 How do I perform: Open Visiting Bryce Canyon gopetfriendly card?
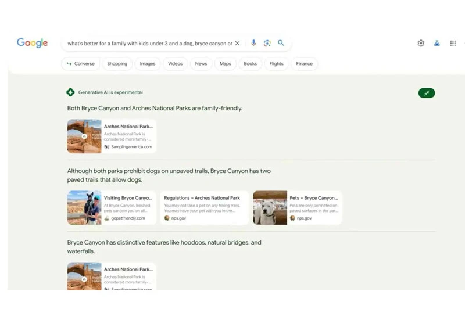pos(112,208)
